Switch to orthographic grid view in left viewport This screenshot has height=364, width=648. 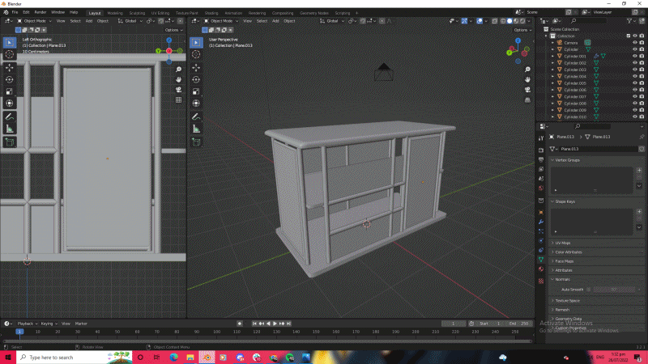[178, 99]
